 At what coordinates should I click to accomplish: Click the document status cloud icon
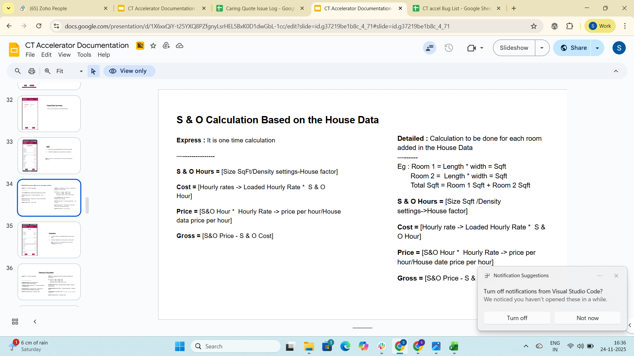point(180,46)
